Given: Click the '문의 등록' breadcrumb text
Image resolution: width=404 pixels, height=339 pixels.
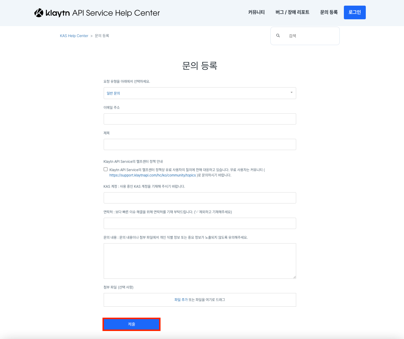Looking at the screenshot, I should click(x=102, y=36).
